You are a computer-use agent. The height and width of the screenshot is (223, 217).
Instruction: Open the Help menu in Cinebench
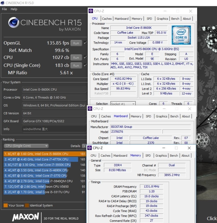[x=14, y=9]
